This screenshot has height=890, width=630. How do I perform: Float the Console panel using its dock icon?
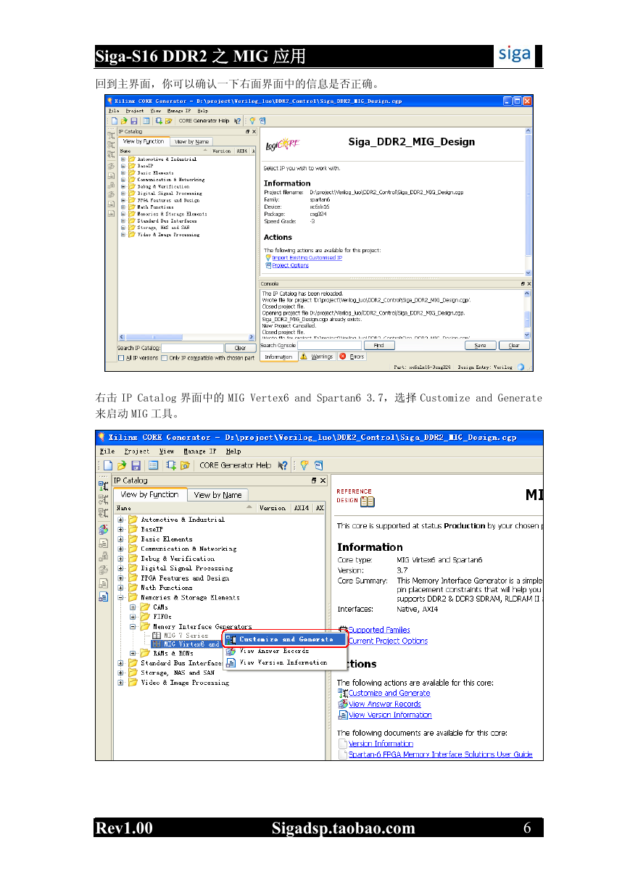click(x=522, y=283)
